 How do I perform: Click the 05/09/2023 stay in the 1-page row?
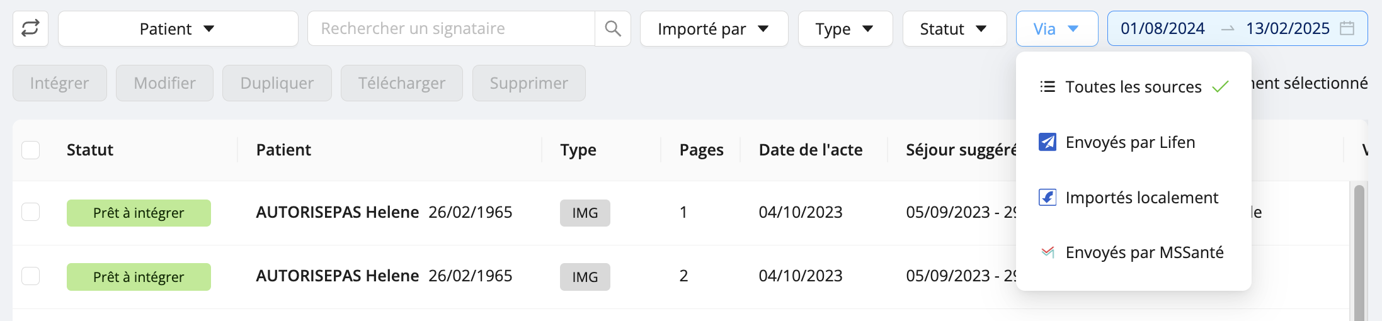tap(961, 212)
